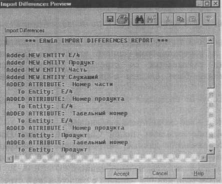Open Help for this dialog
The image size is (222, 184).
pos(198,174)
